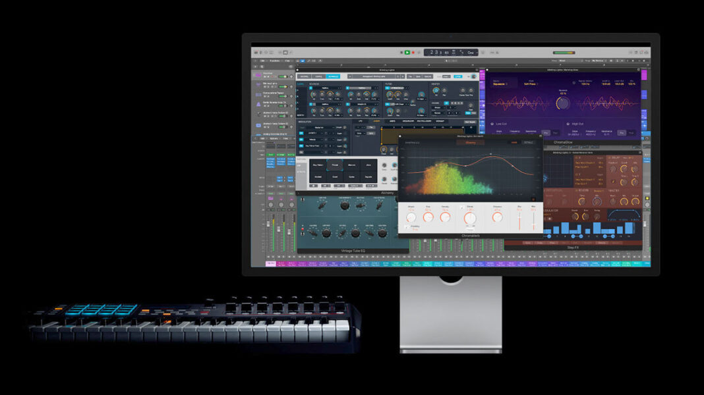Open the Squeeze style dropdown in ChromaGlow
This screenshot has height=395, width=704.
(x=500, y=84)
